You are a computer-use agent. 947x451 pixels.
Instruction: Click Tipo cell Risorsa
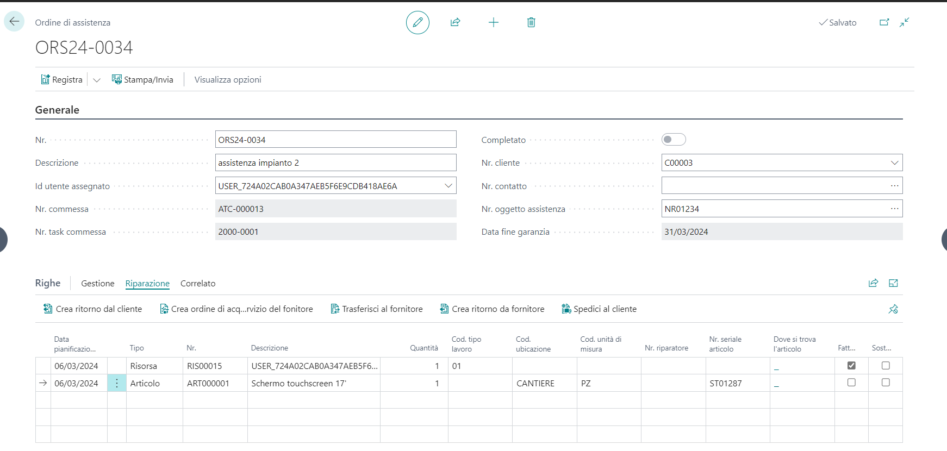(x=154, y=366)
